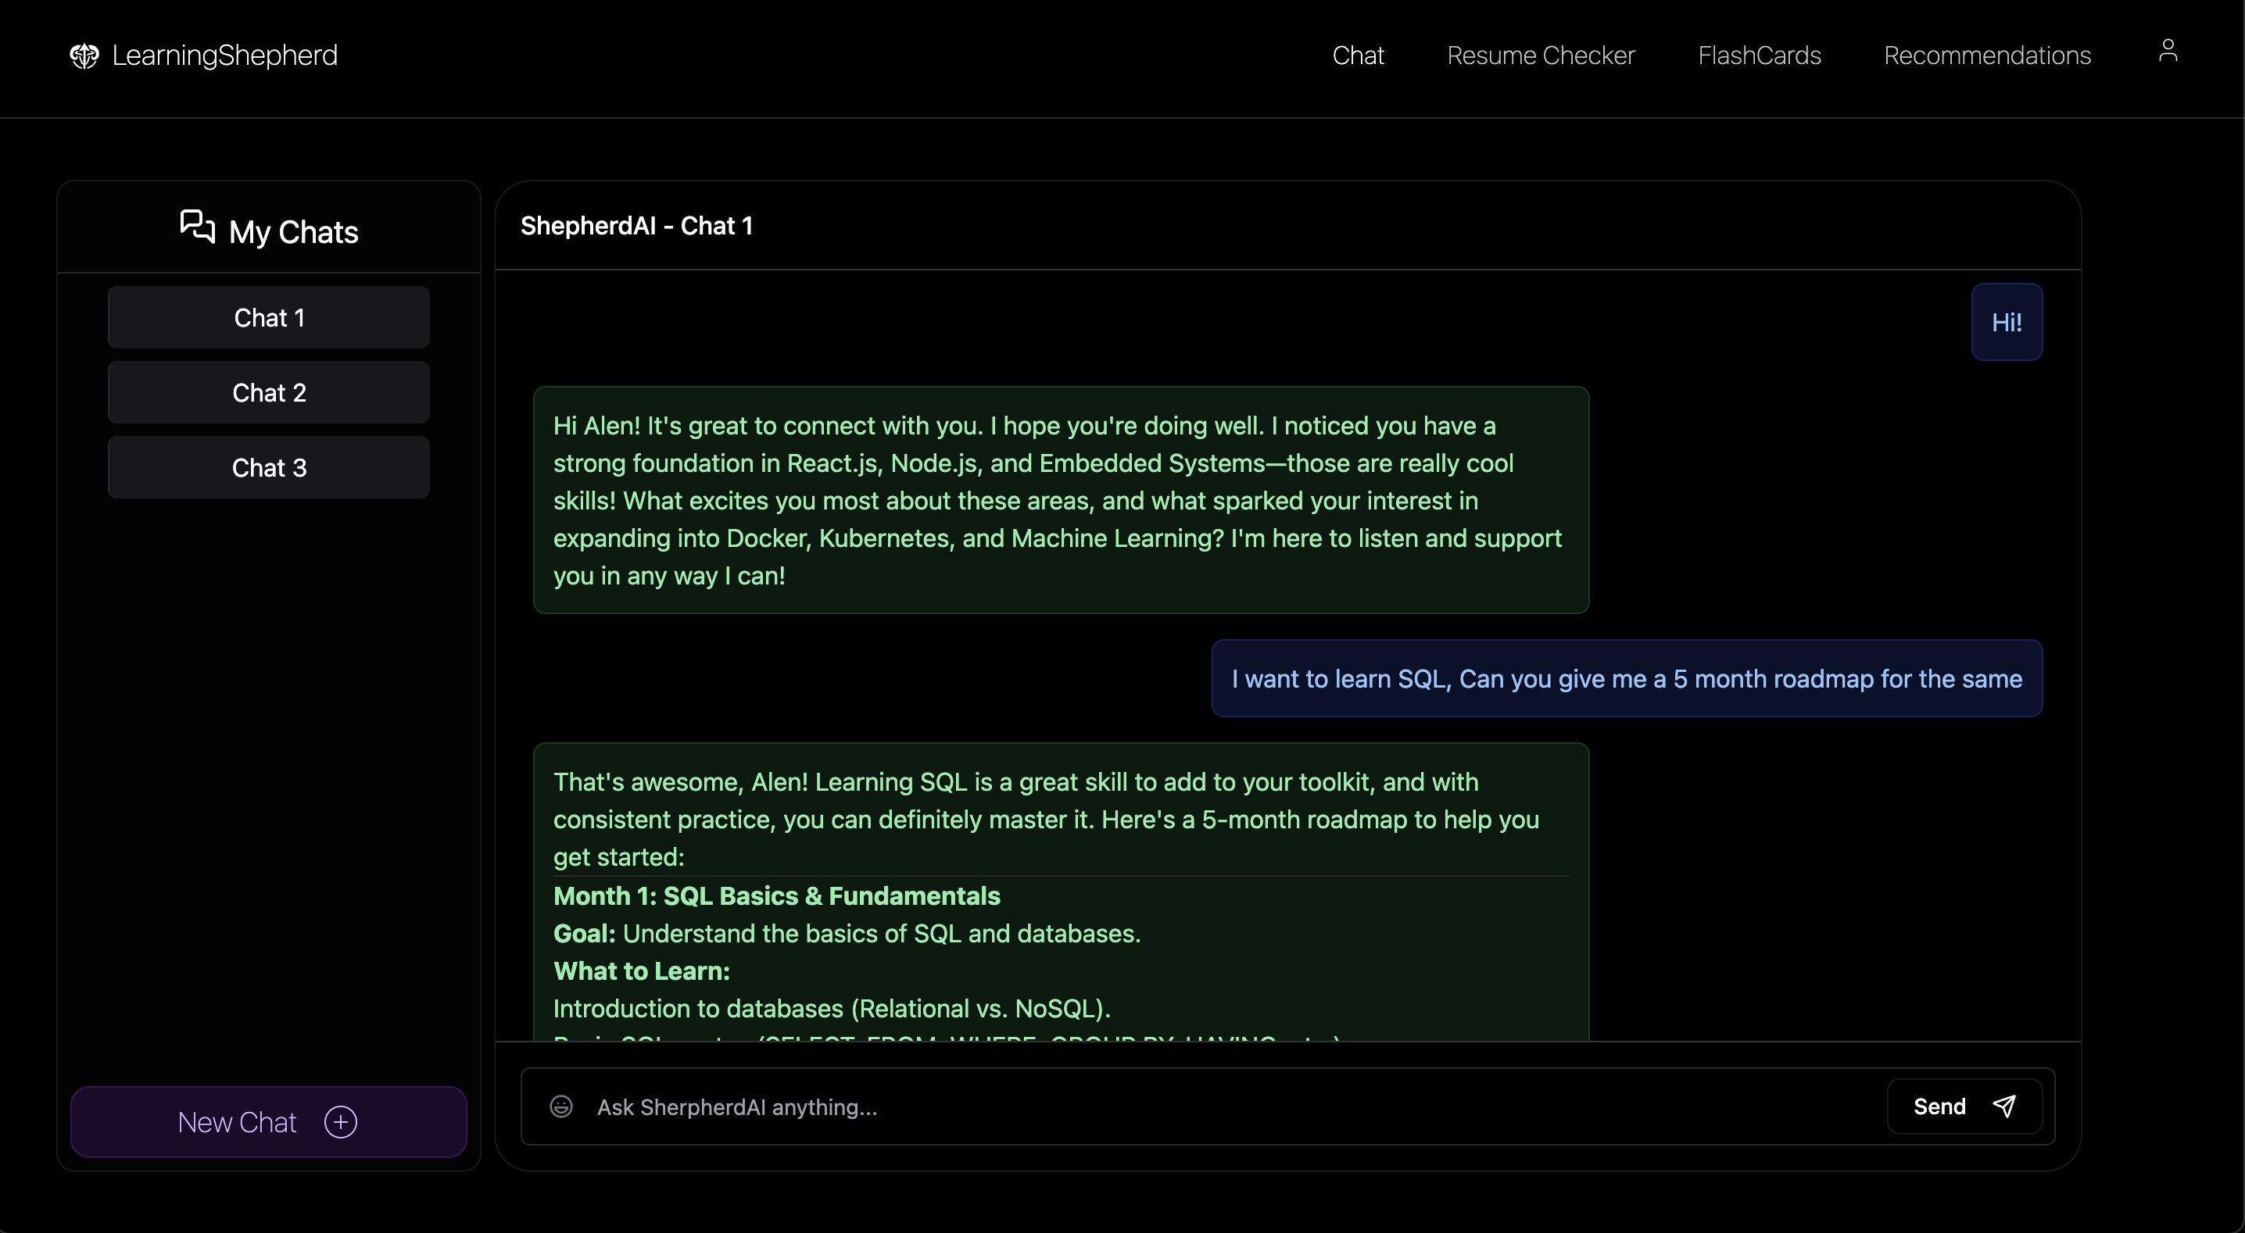Open the Chat navigation tab
Image resolution: width=2245 pixels, height=1233 pixels.
tap(1358, 55)
